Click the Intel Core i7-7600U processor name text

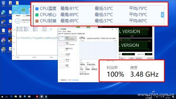pyautogui.click(x=102, y=38)
